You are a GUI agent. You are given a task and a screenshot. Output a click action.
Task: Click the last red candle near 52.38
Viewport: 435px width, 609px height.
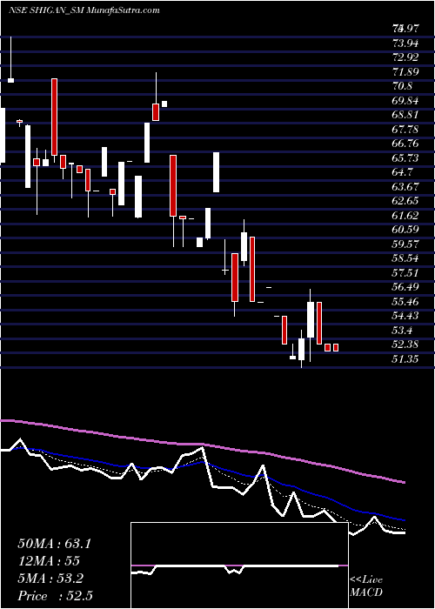(336, 348)
